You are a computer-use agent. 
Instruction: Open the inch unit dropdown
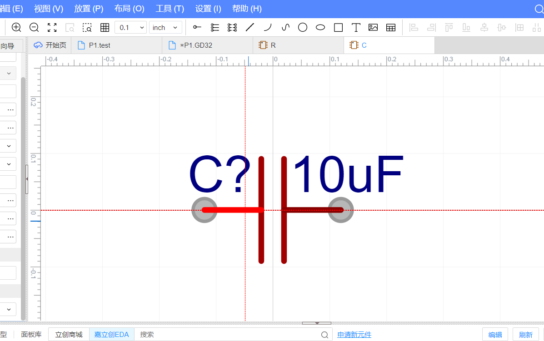tap(165, 27)
